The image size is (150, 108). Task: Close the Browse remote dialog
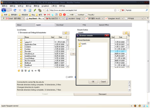(107, 35)
